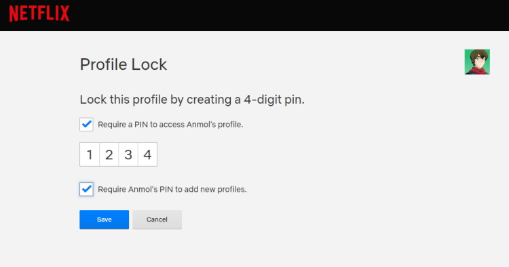The width and height of the screenshot is (509, 267).
Task: Cancel the profile lock changes
Action: coord(157,220)
